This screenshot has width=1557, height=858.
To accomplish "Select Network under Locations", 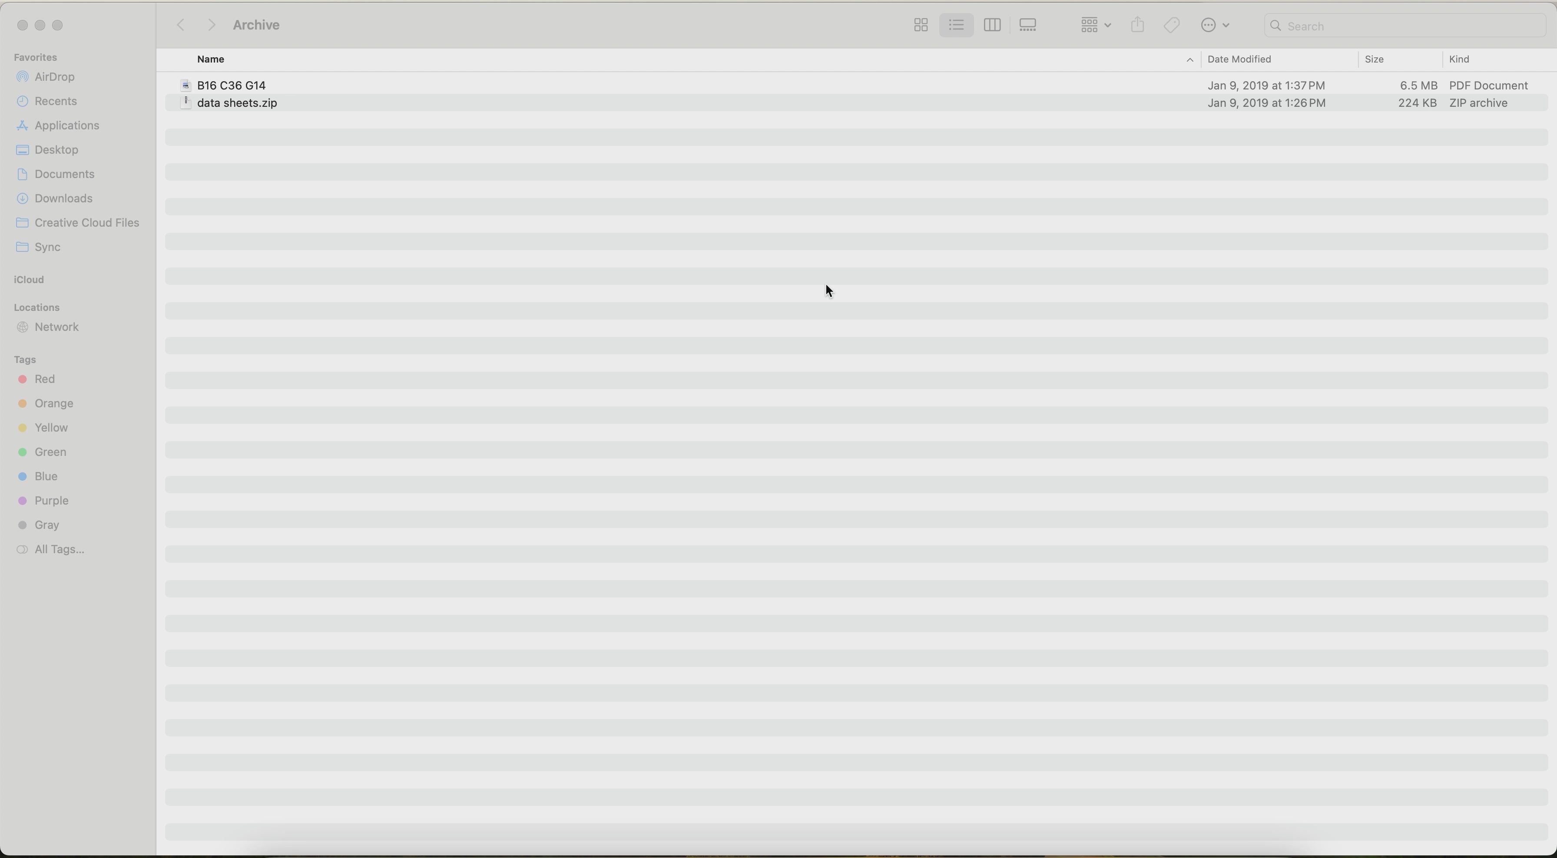I will pyautogui.click(x=56, y=327).
